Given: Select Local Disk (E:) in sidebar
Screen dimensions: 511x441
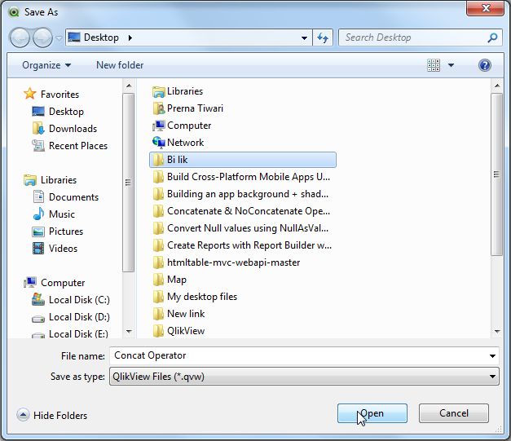Looking at the screenshot, I should click(x=70, y=333).
